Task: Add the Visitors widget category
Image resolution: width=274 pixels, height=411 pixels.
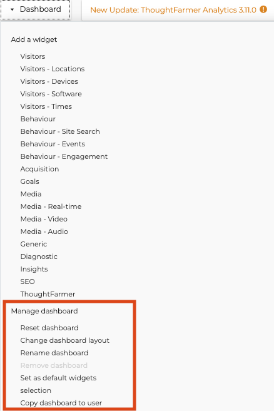Action: 33,56
